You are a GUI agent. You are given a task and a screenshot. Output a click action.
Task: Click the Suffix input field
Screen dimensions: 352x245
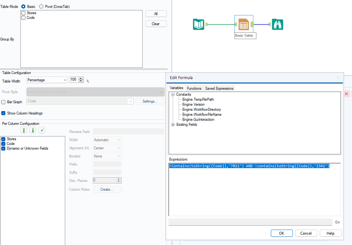107,172
